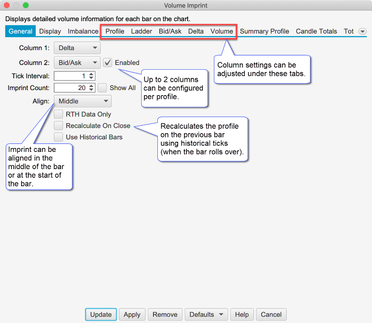This screenshot has width=372, height=323.
Task: Enable Recalculate On Close option
Action: tap(58, 126)
